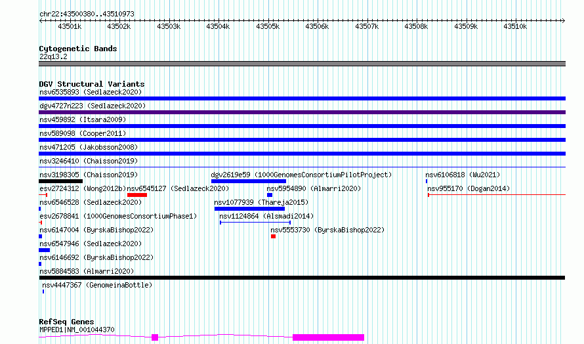Click the 22q13.2 band label

[53, 56]
